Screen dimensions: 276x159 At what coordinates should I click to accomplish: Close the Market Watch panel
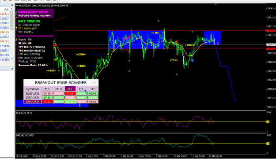[12, 5]
